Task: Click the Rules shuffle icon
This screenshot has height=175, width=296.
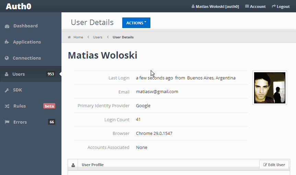Action: point(7,106)
